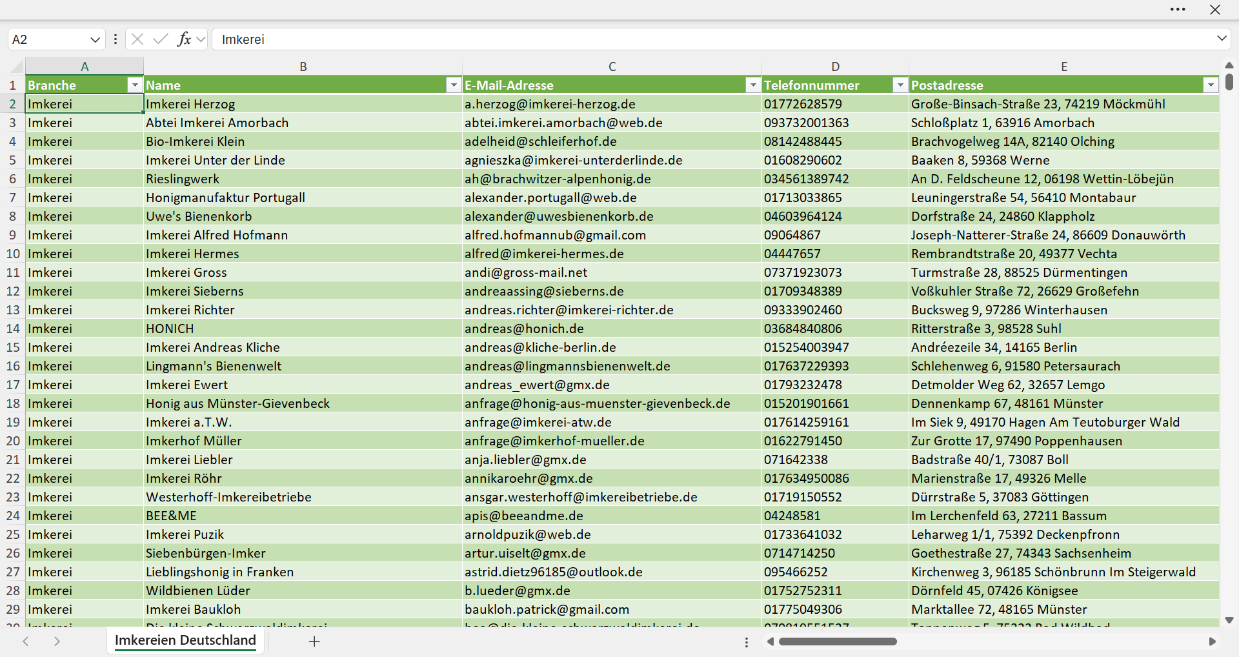Click the vertical scrollbar thumb
This screenshot has height=657, width=1239.
tap(1229, 82)
